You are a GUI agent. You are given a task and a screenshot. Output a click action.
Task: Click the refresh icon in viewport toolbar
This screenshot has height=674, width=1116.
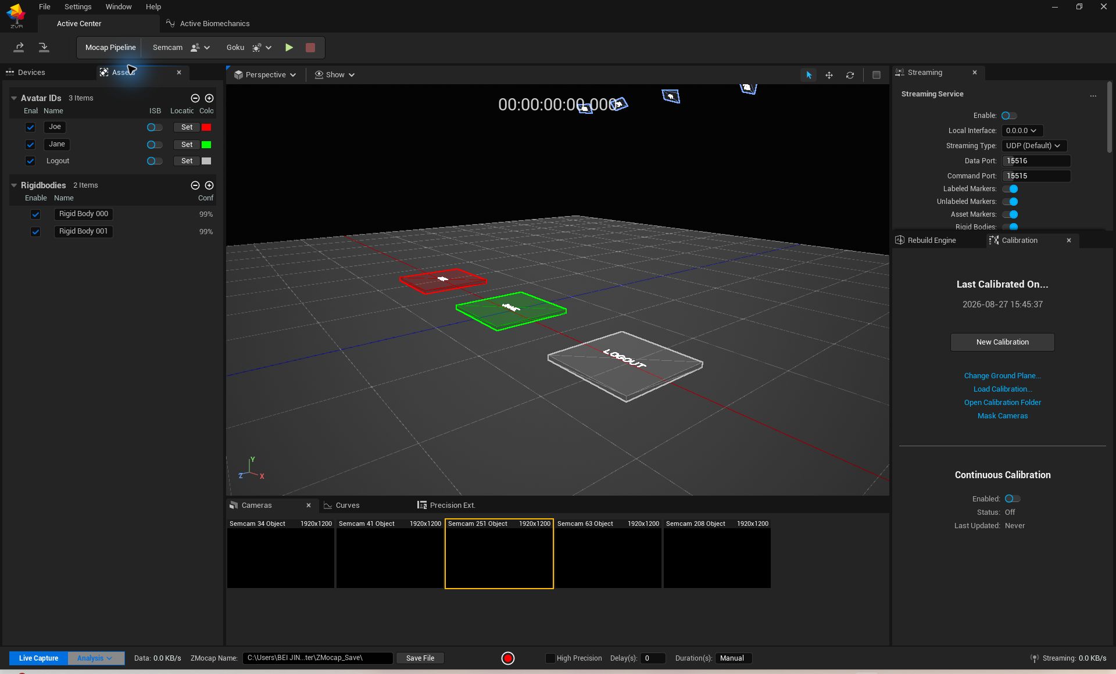(850, 75)
